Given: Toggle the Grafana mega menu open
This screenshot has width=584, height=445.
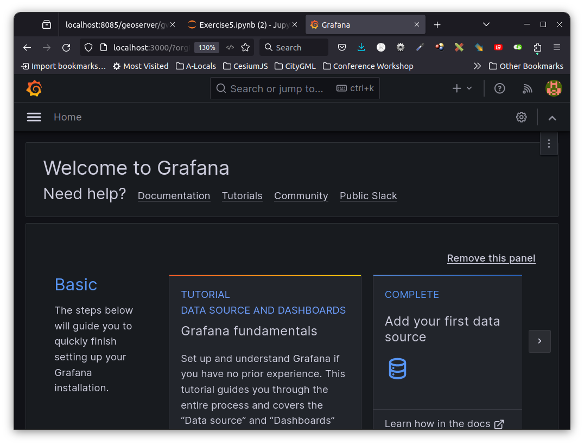Looking at the screenshot, I should click(x=34, y=117).
